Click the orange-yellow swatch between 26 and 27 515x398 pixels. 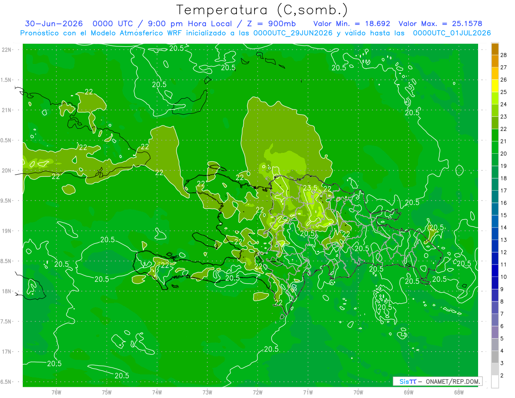click(x=495, y=74)
